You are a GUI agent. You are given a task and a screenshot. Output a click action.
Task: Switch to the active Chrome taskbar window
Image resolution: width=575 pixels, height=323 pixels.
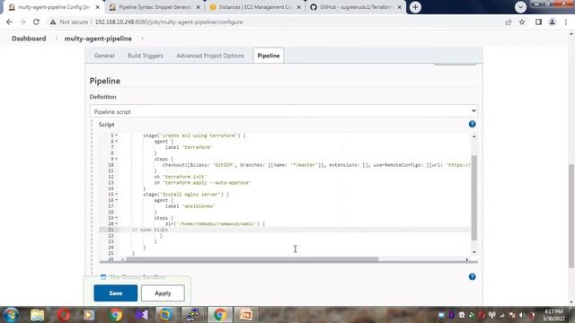[220, 315]
